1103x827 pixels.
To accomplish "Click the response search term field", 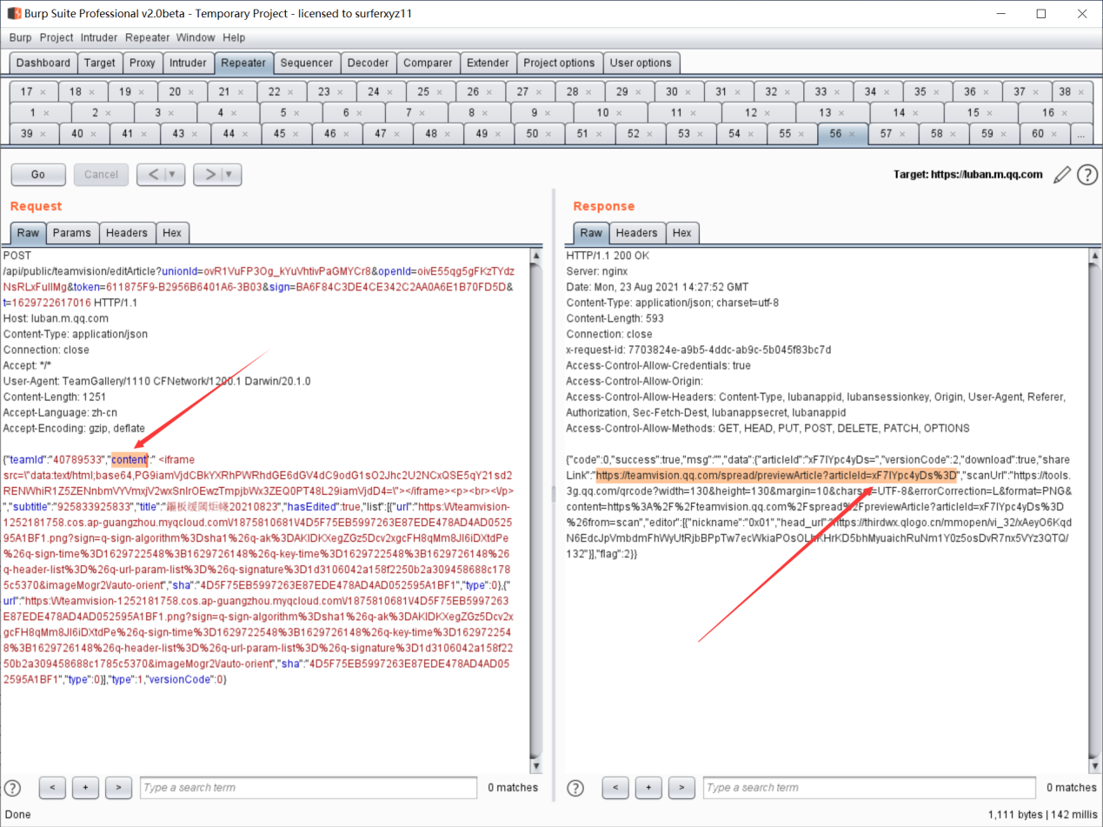I will tap(868, 788).
